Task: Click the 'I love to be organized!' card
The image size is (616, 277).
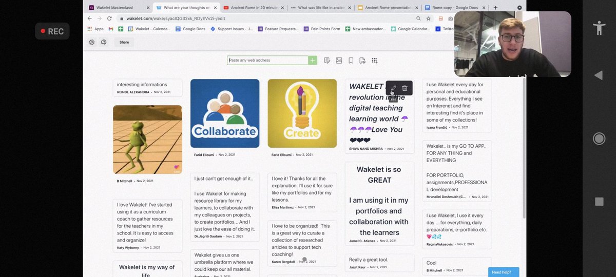Action: click(302, 244)
